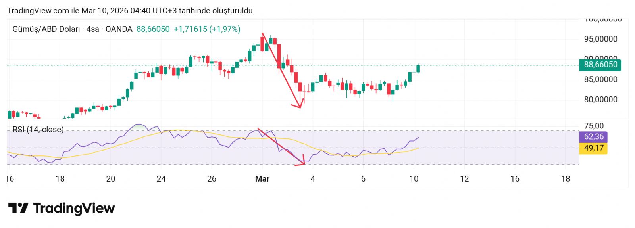Click the 24 date label on time axis
The height and width of the screenshot is (228, 635).
(161, 179)
